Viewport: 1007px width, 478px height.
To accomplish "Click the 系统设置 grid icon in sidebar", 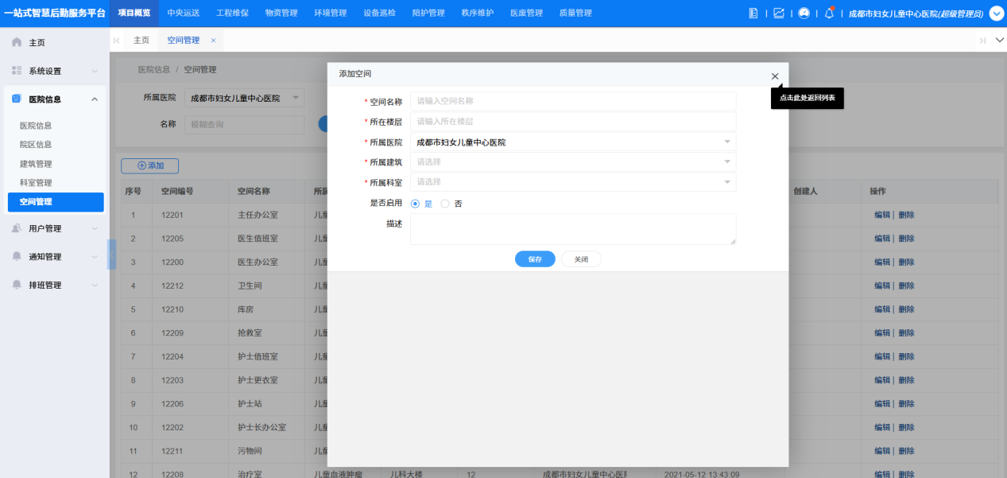I will [17, 71].
